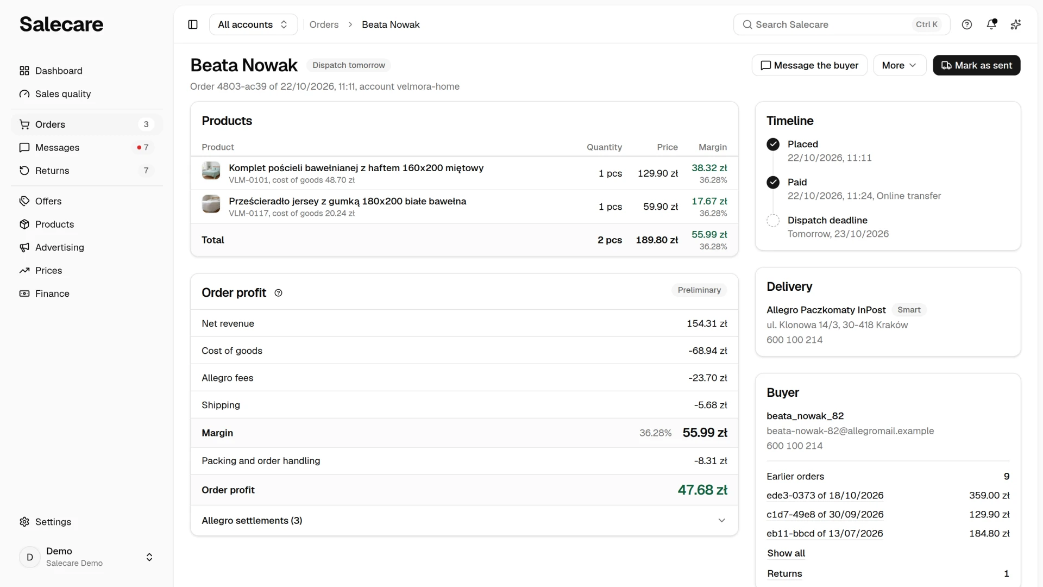Image resolution: width=1043 pixels, height=587 pixels.
Task: Click buyer username beata_nowak_82
Action: pos(805,416)
